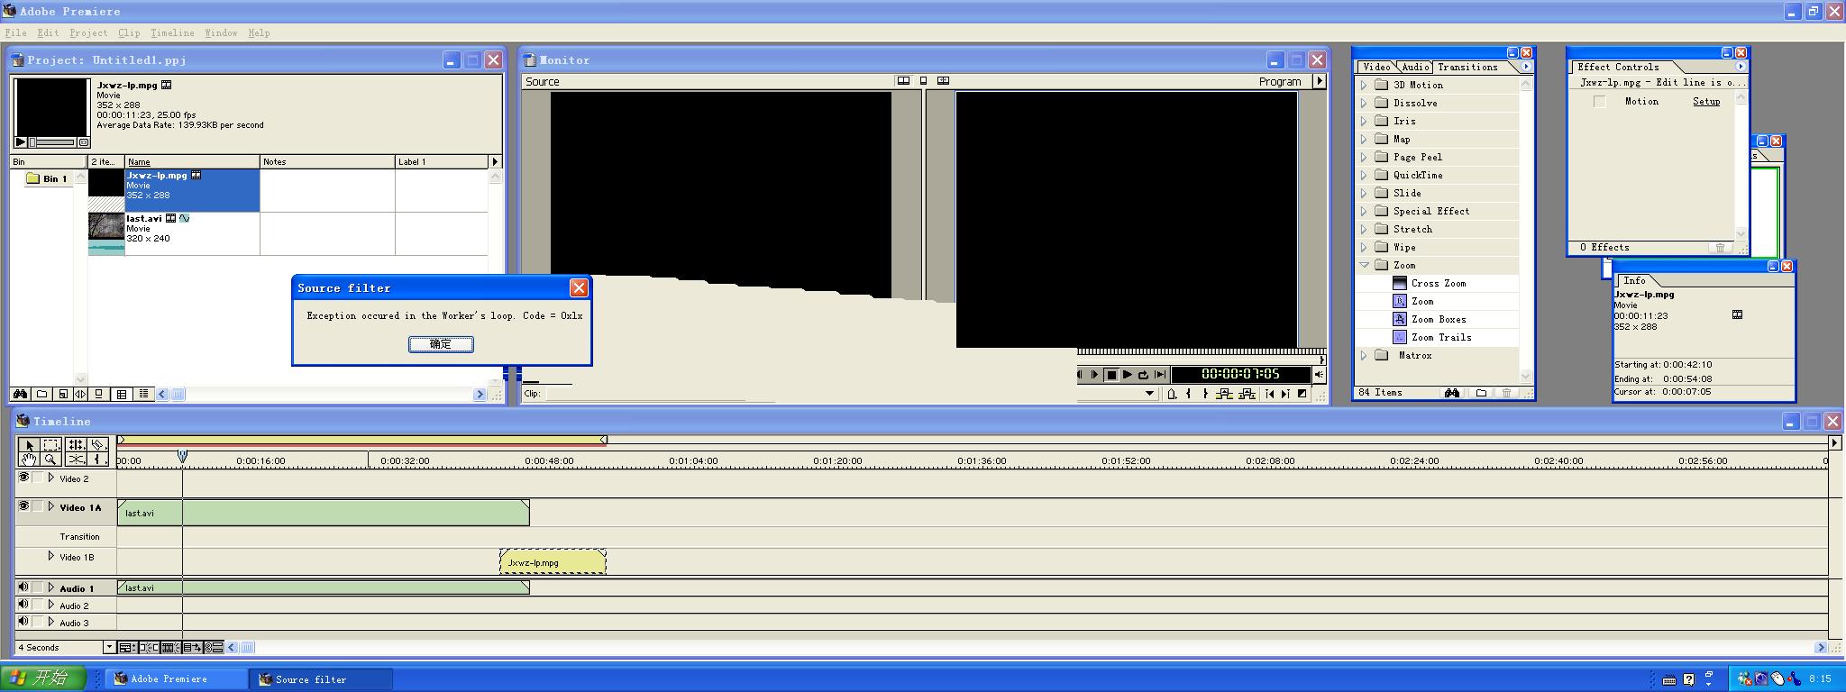1846x692 pixels.
Task: Click binoculars Find icon in Transitions palette
Action: pos(1451,393)
